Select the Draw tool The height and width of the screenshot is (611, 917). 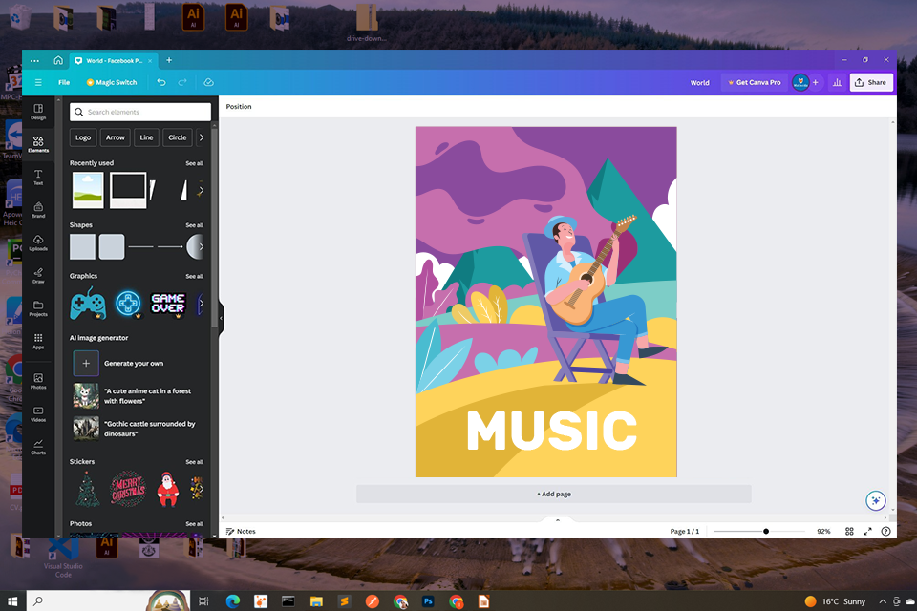[x=38, y=275]
